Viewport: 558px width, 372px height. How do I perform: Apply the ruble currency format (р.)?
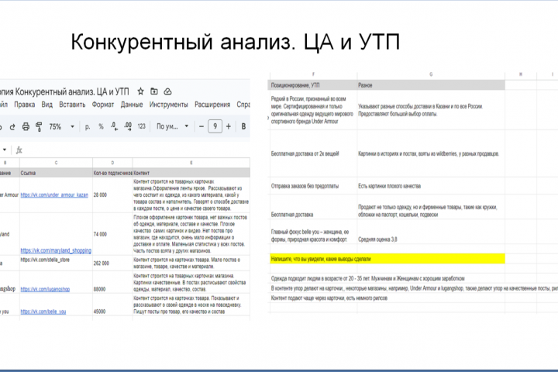[x=88, y=127]
